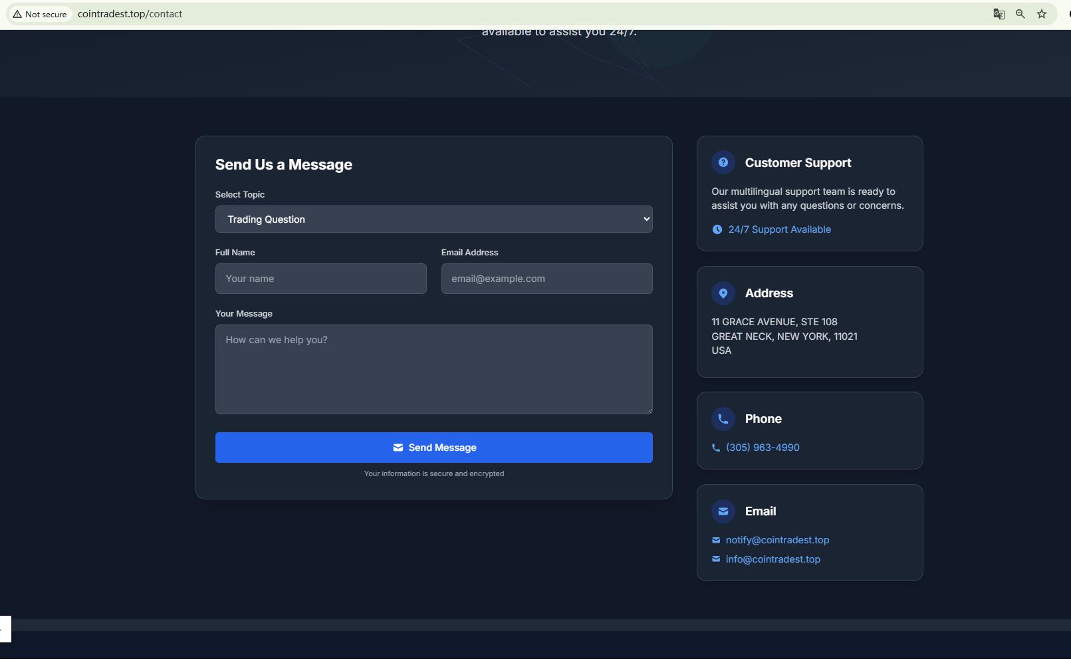Open the notify@cointradest.top email link
The width and height of the screenshot is (1071, 659).
point(777,540)
